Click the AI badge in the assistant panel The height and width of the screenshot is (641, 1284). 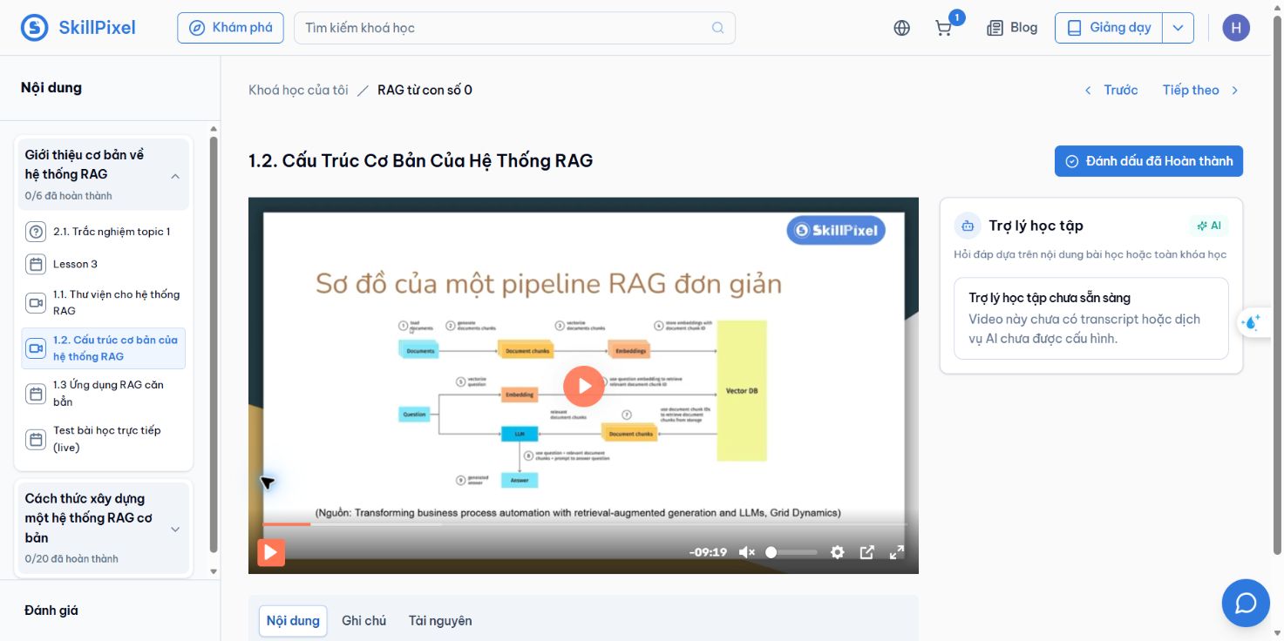(x=1209, y=226)
